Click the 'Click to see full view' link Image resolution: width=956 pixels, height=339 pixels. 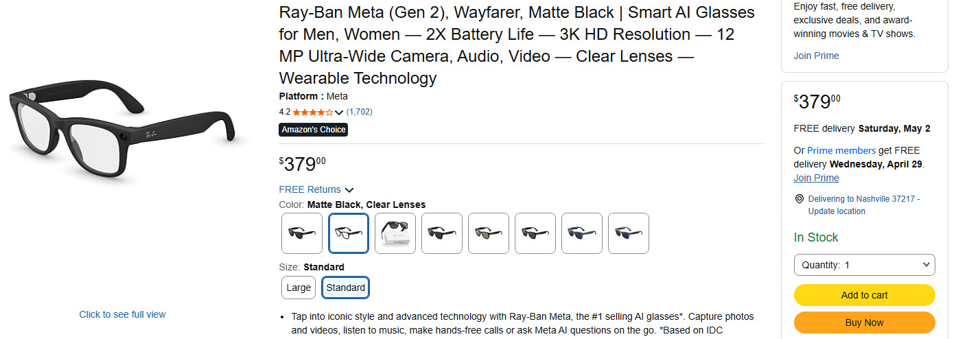[x=122, y=314]
